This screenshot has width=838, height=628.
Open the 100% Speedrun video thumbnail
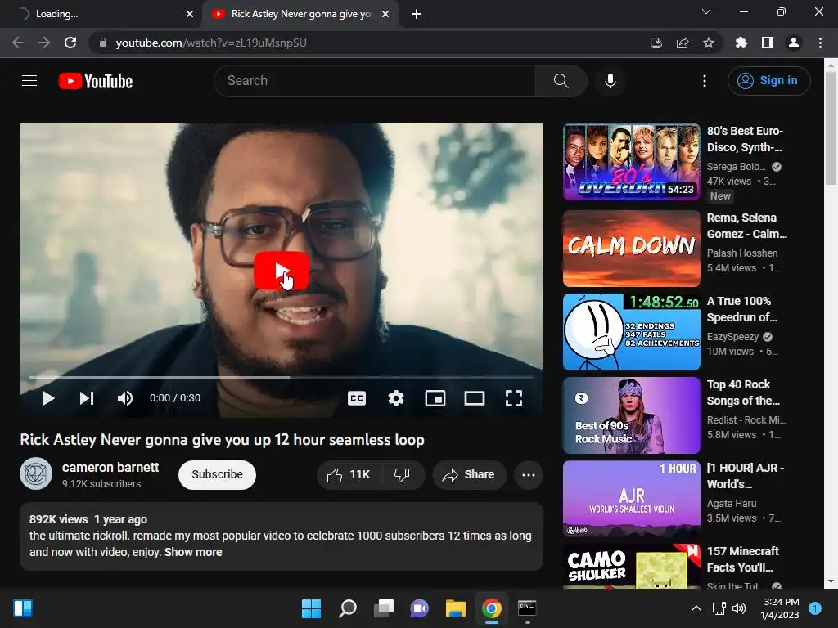631,332
